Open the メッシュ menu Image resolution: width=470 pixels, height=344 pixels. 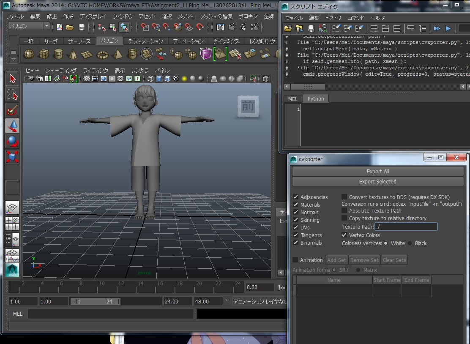click(x=186, y=16)
